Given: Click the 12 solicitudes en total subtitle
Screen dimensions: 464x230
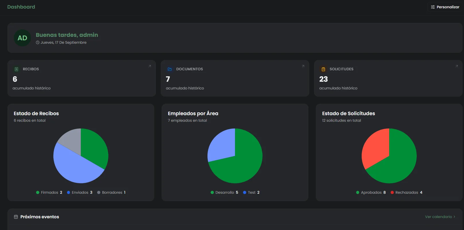Looking at the screenshot, I should coord(342,121).
